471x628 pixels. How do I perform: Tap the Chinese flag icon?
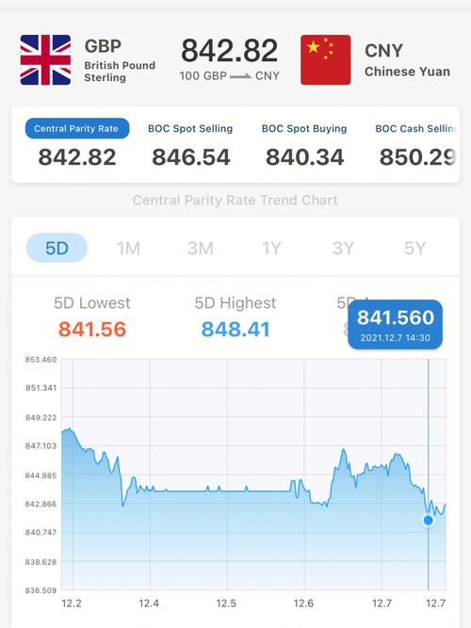point(326,59)
